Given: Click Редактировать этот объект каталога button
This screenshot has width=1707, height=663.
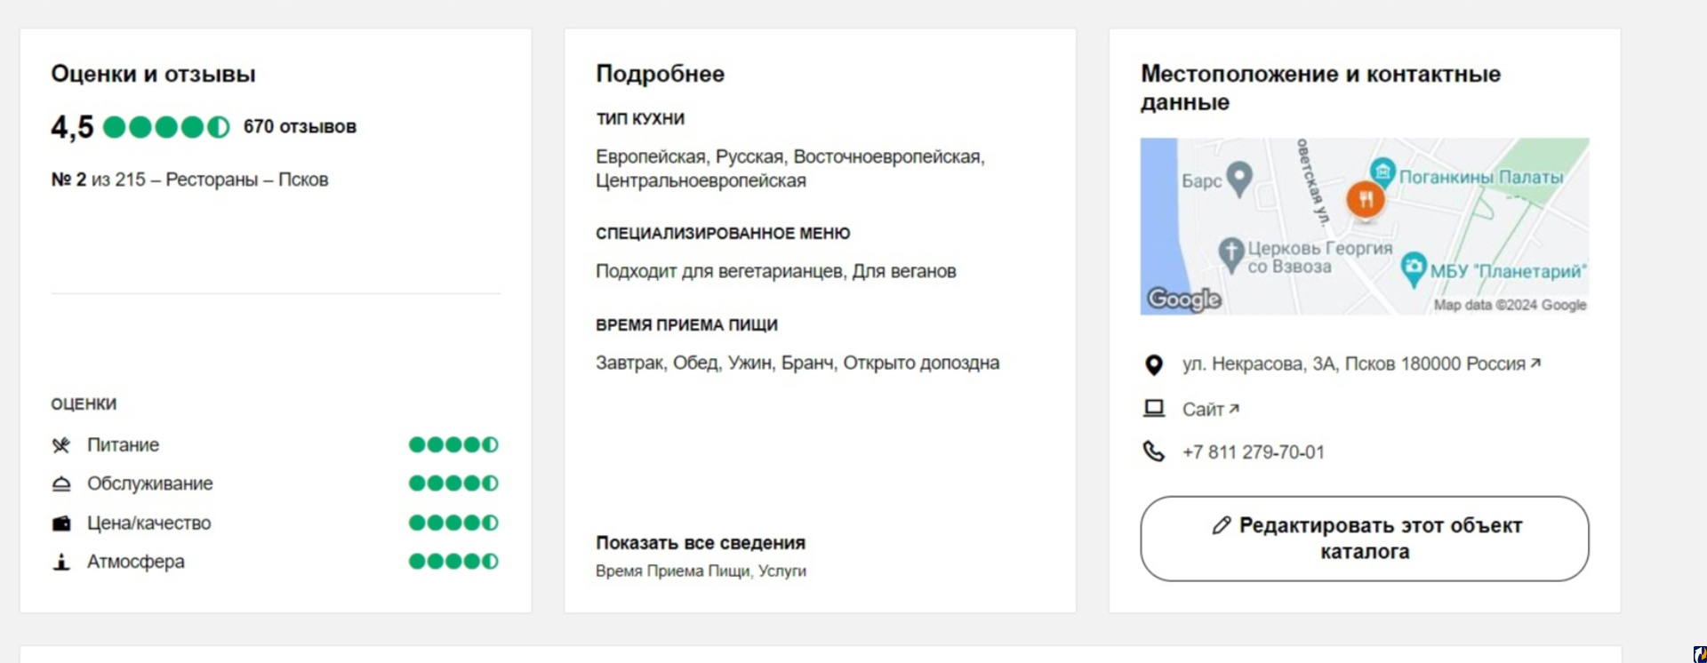Looking at the screenshot, I should point(1365,539).
